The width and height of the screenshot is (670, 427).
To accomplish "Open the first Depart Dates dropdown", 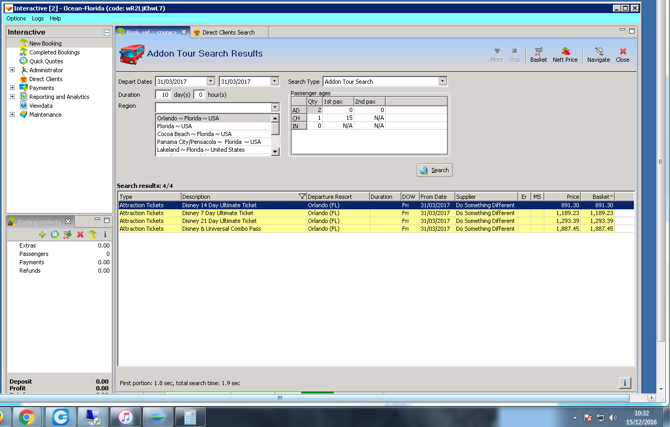I will coord(211,81).
